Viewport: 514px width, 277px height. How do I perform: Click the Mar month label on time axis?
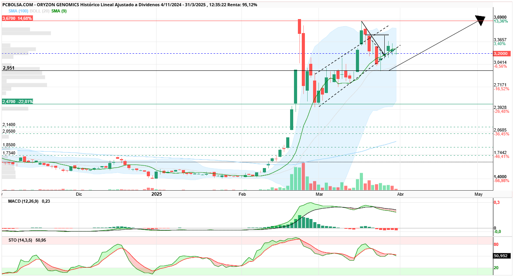[x=320, y=194]
